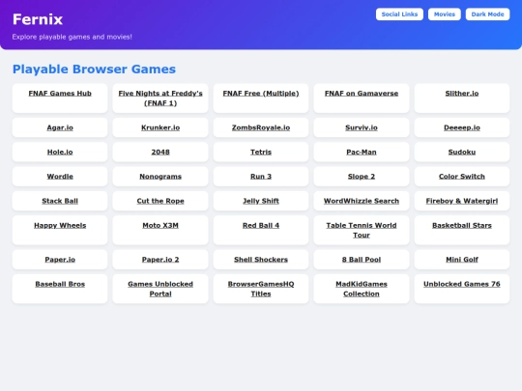Open Fireboy & Watergirl
Viewport: 522px width, 391px height.
(x=462, y=201)
